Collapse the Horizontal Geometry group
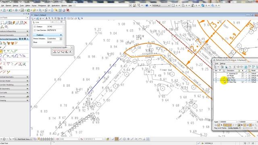The width and height of the screenshot is (258, 145). coord(27,39)
